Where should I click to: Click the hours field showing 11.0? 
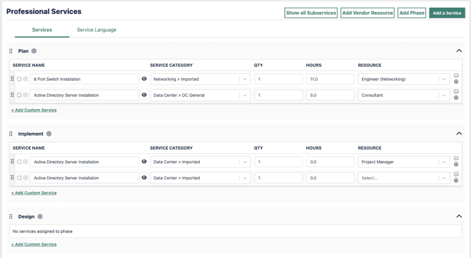click(x=330, y=79)
